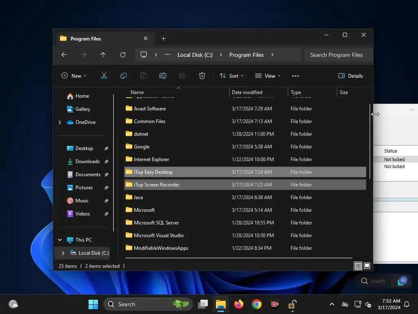Select the Microsoft SQL Server folder
This screenshot has width=418, height=314.
coord(245,223)
